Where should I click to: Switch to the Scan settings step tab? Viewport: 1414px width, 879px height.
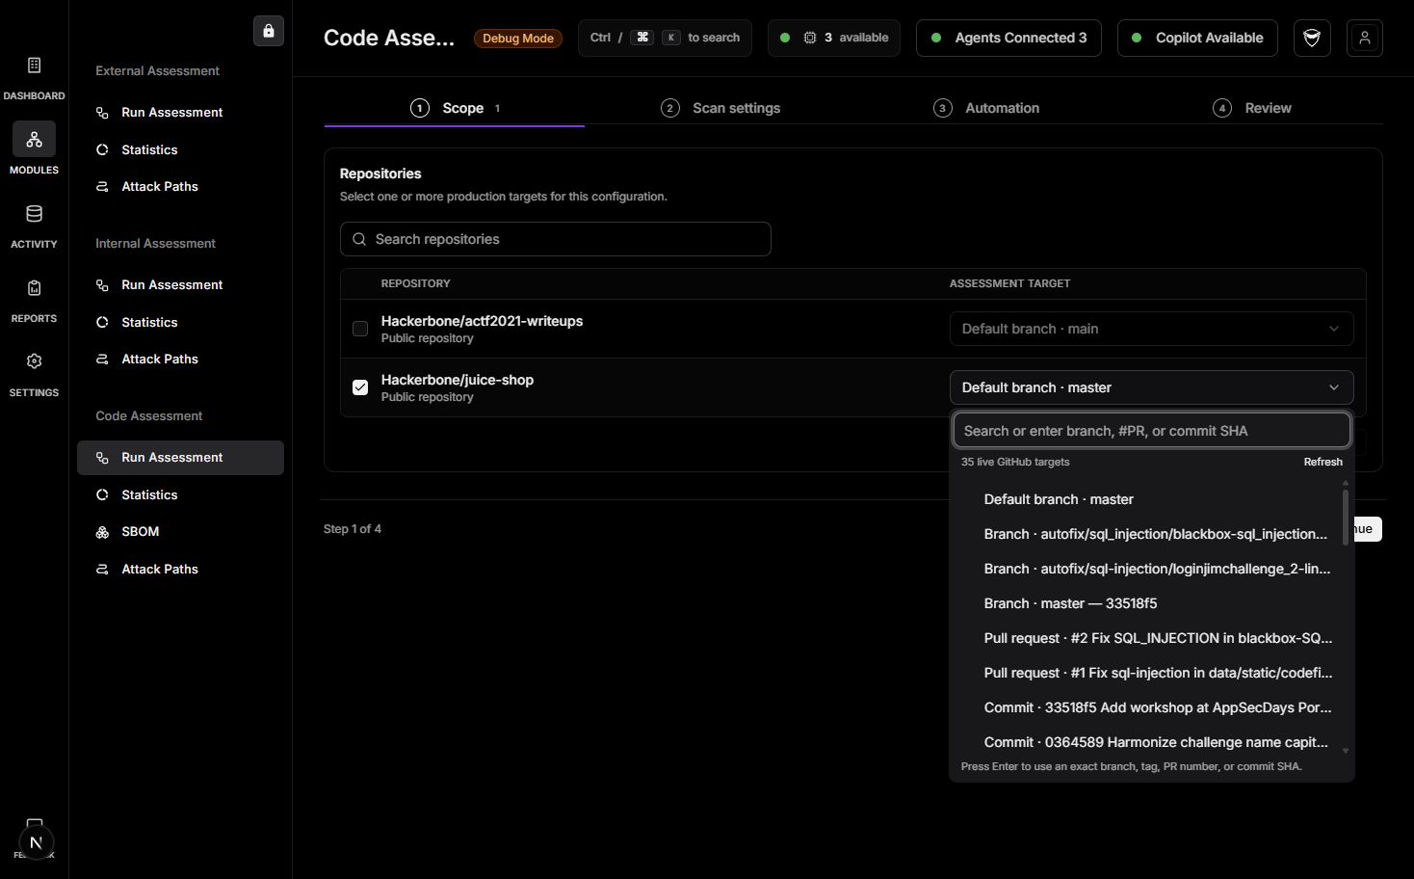720,108
